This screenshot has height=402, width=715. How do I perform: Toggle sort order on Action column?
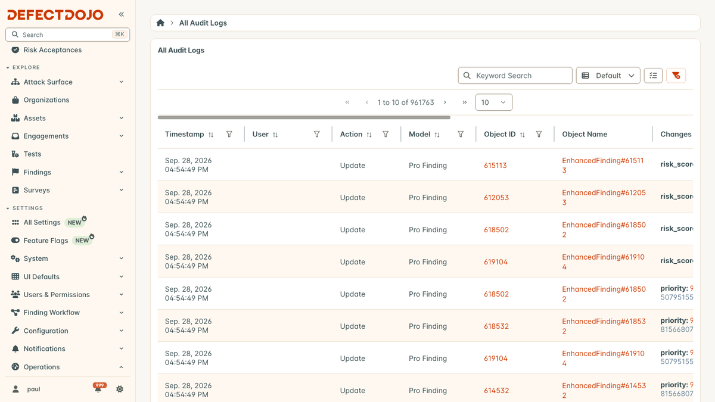coord(369,135)
